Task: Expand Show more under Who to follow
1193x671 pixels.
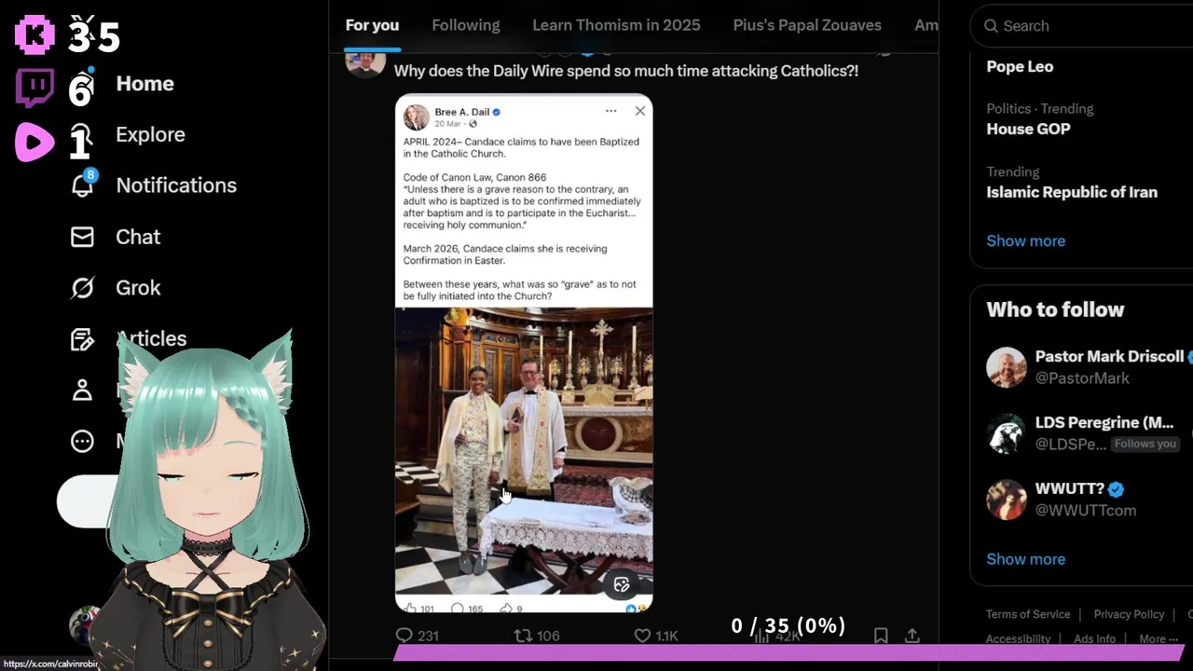Action: coord(1025,559)
